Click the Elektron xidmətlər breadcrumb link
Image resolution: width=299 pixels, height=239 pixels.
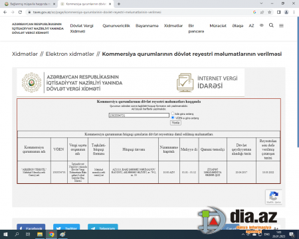tap(70, 54)
